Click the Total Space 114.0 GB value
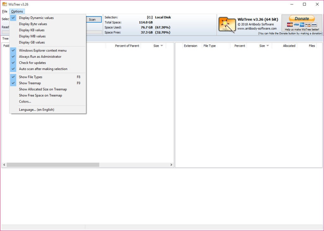The height and width of the screenshot is (231, 324). point(146,22)
